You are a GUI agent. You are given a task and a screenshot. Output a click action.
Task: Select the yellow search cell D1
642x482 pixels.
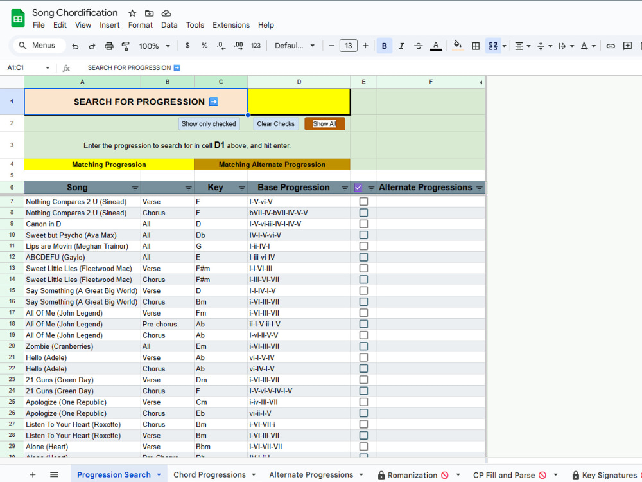point(299,102)
